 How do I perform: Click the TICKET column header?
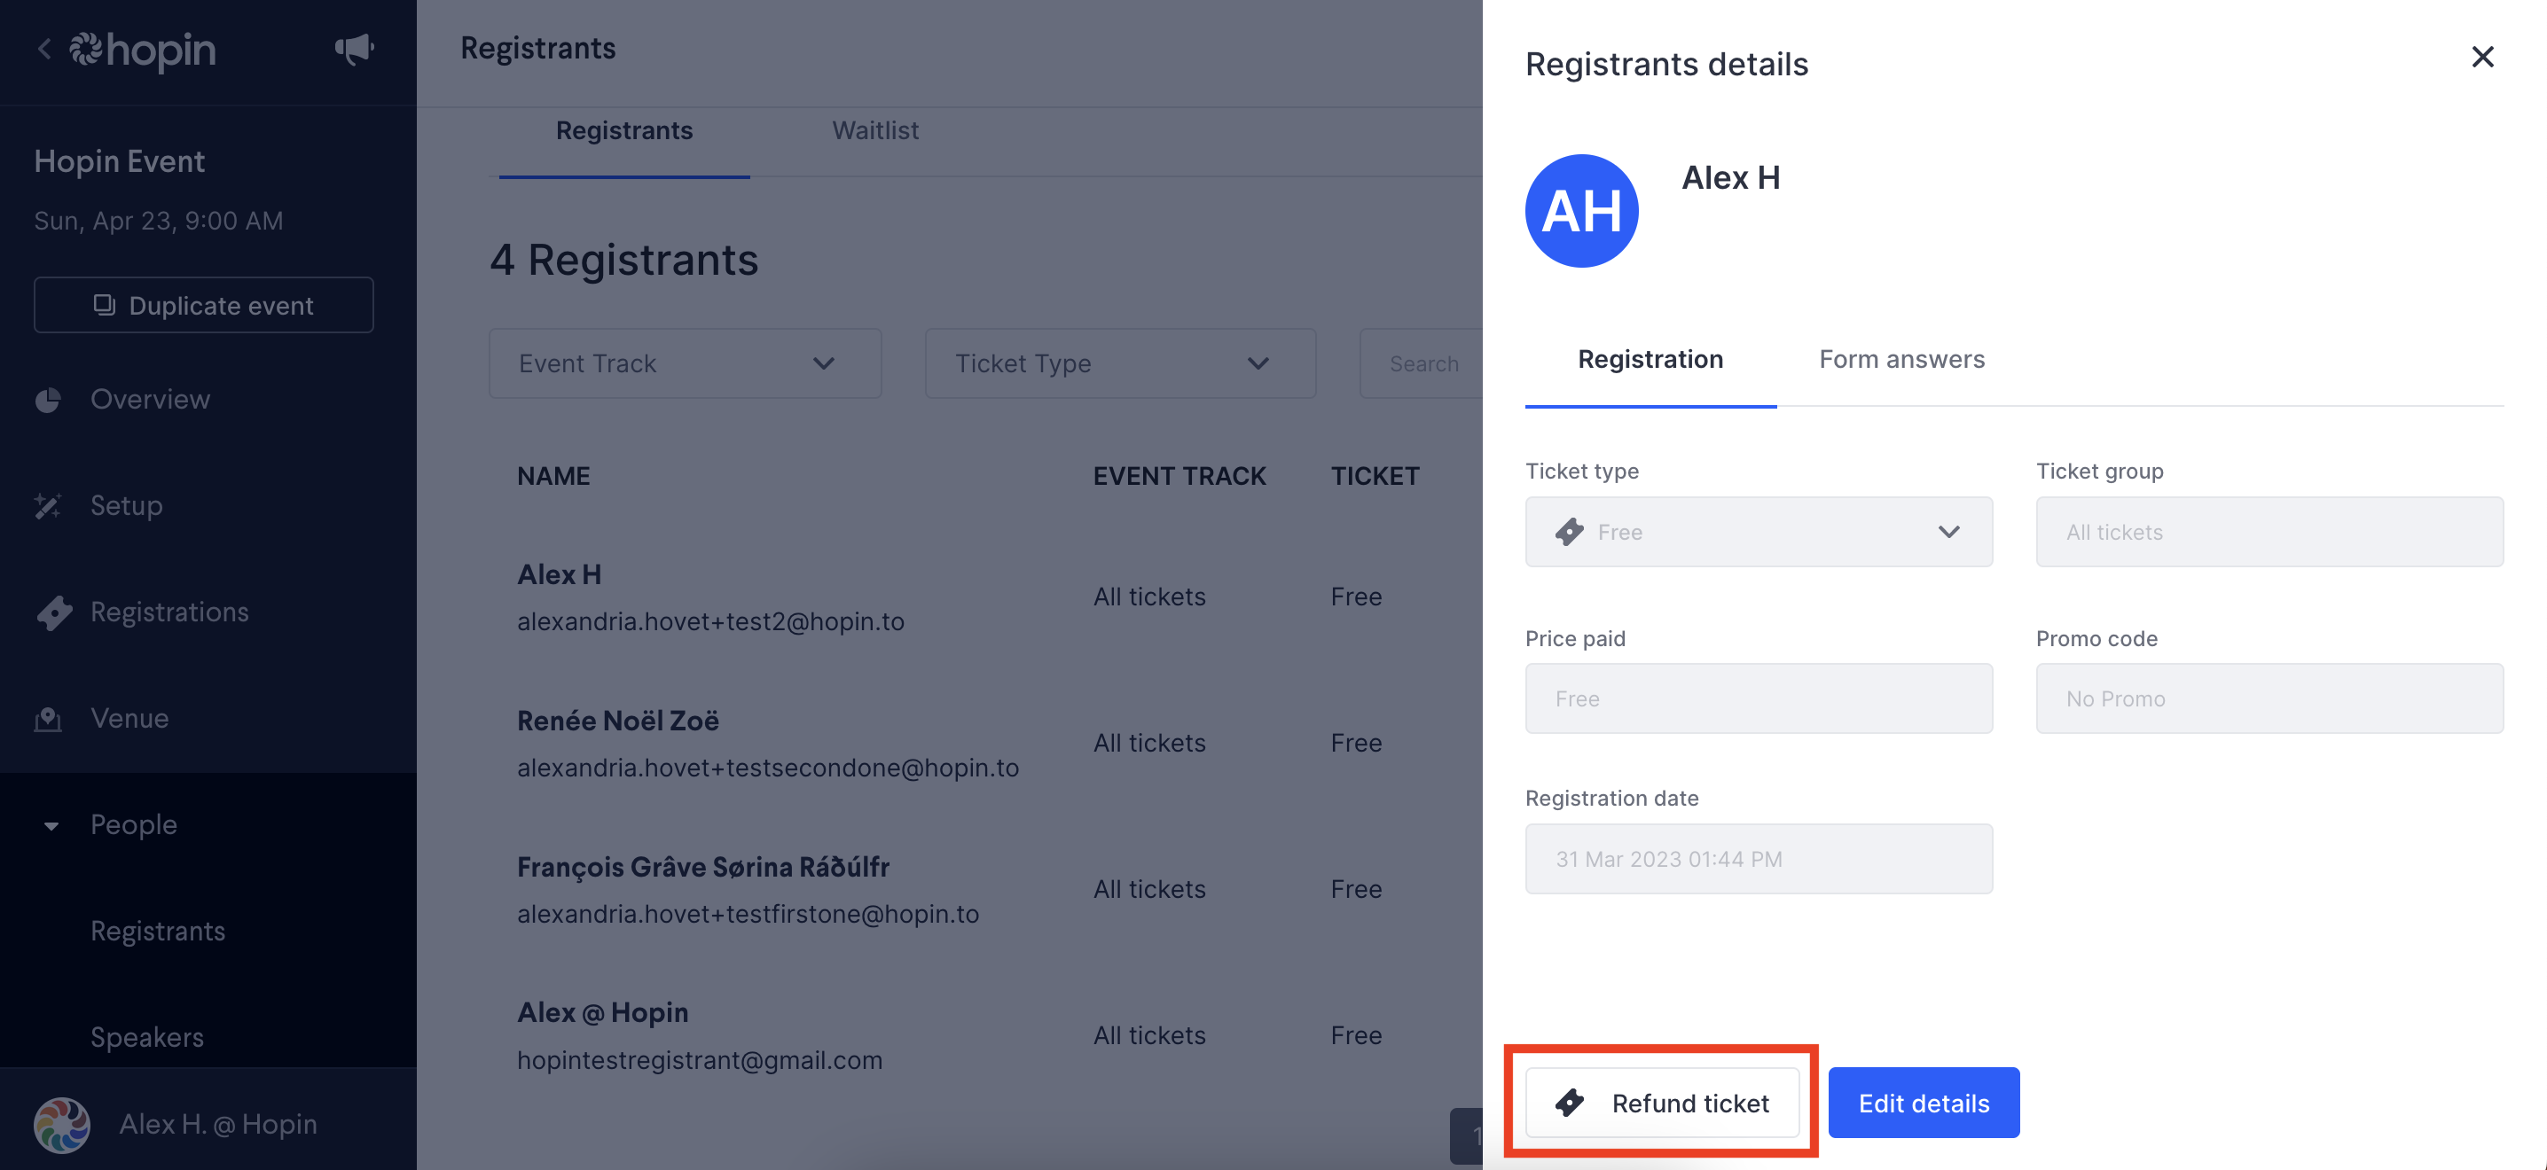pos(1375,476)
